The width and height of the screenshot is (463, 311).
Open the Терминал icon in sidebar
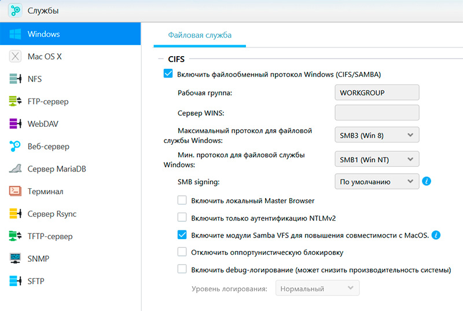click(x=15, y=192)
